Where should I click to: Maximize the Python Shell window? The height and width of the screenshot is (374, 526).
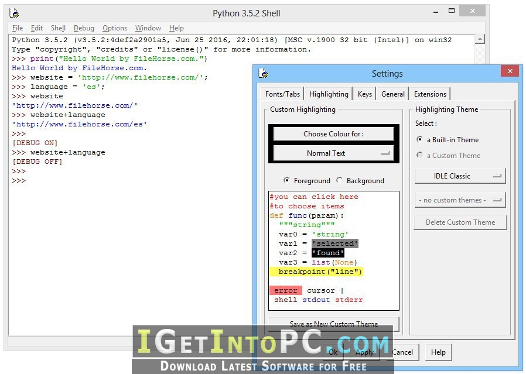click(x=452, y=11)
